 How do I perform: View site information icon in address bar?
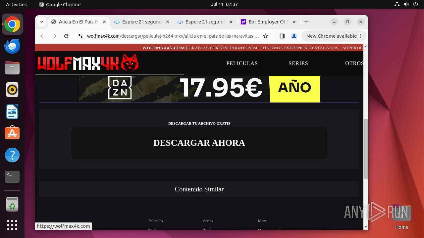80,36
